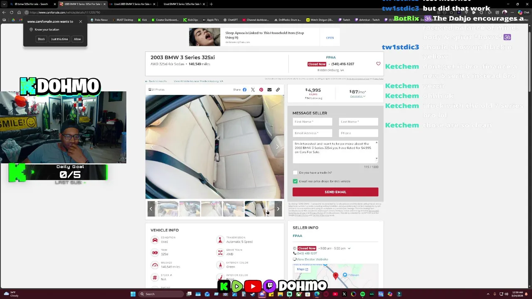View Dealer Website link
This screenshot has width=532, height=299.
(310, 259)
